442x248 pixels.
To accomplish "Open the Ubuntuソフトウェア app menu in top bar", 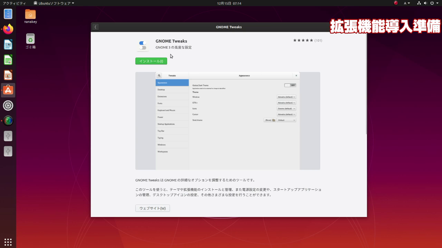I will (x=54, y=3).
